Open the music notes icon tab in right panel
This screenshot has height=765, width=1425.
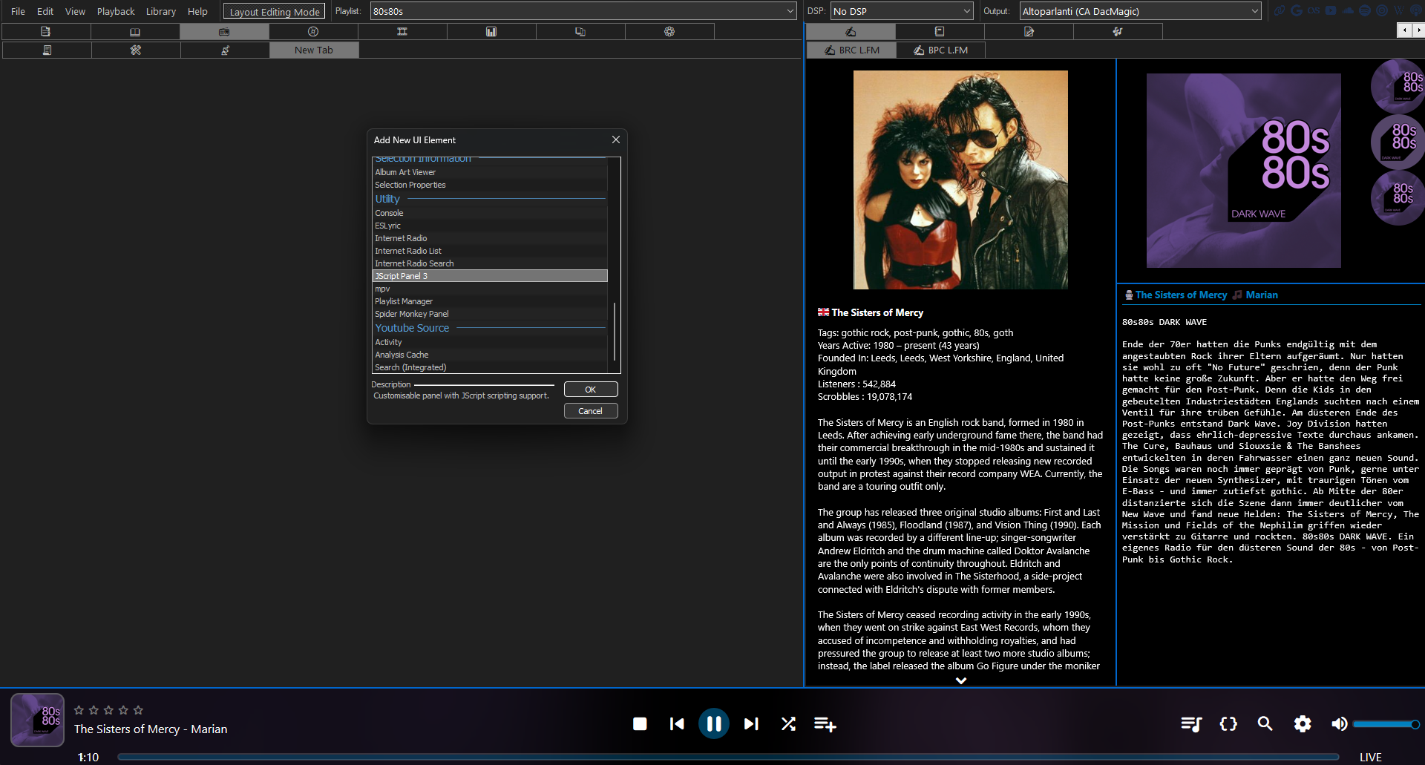pyautogui.click(x=1118, y=32)
